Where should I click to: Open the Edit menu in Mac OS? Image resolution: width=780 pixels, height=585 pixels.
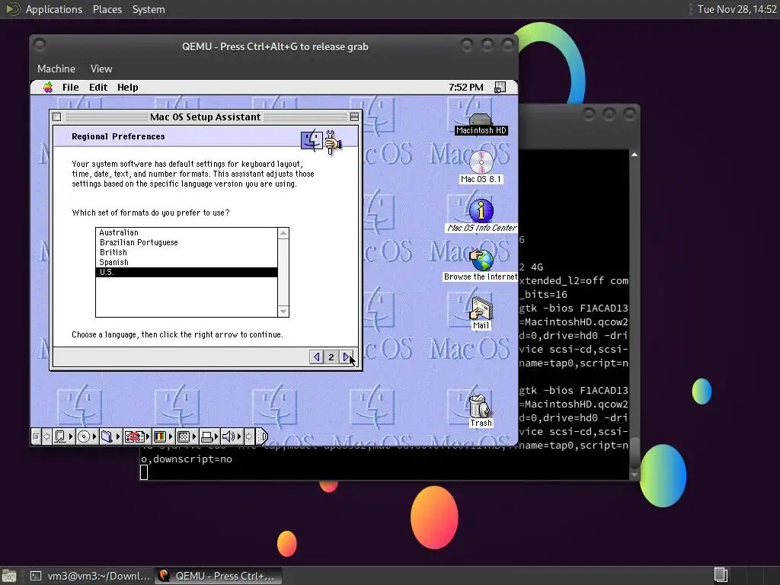[x=98, y=88]
